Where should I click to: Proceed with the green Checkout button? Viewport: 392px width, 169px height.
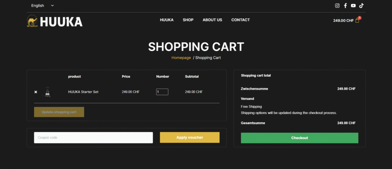[299, 138]
